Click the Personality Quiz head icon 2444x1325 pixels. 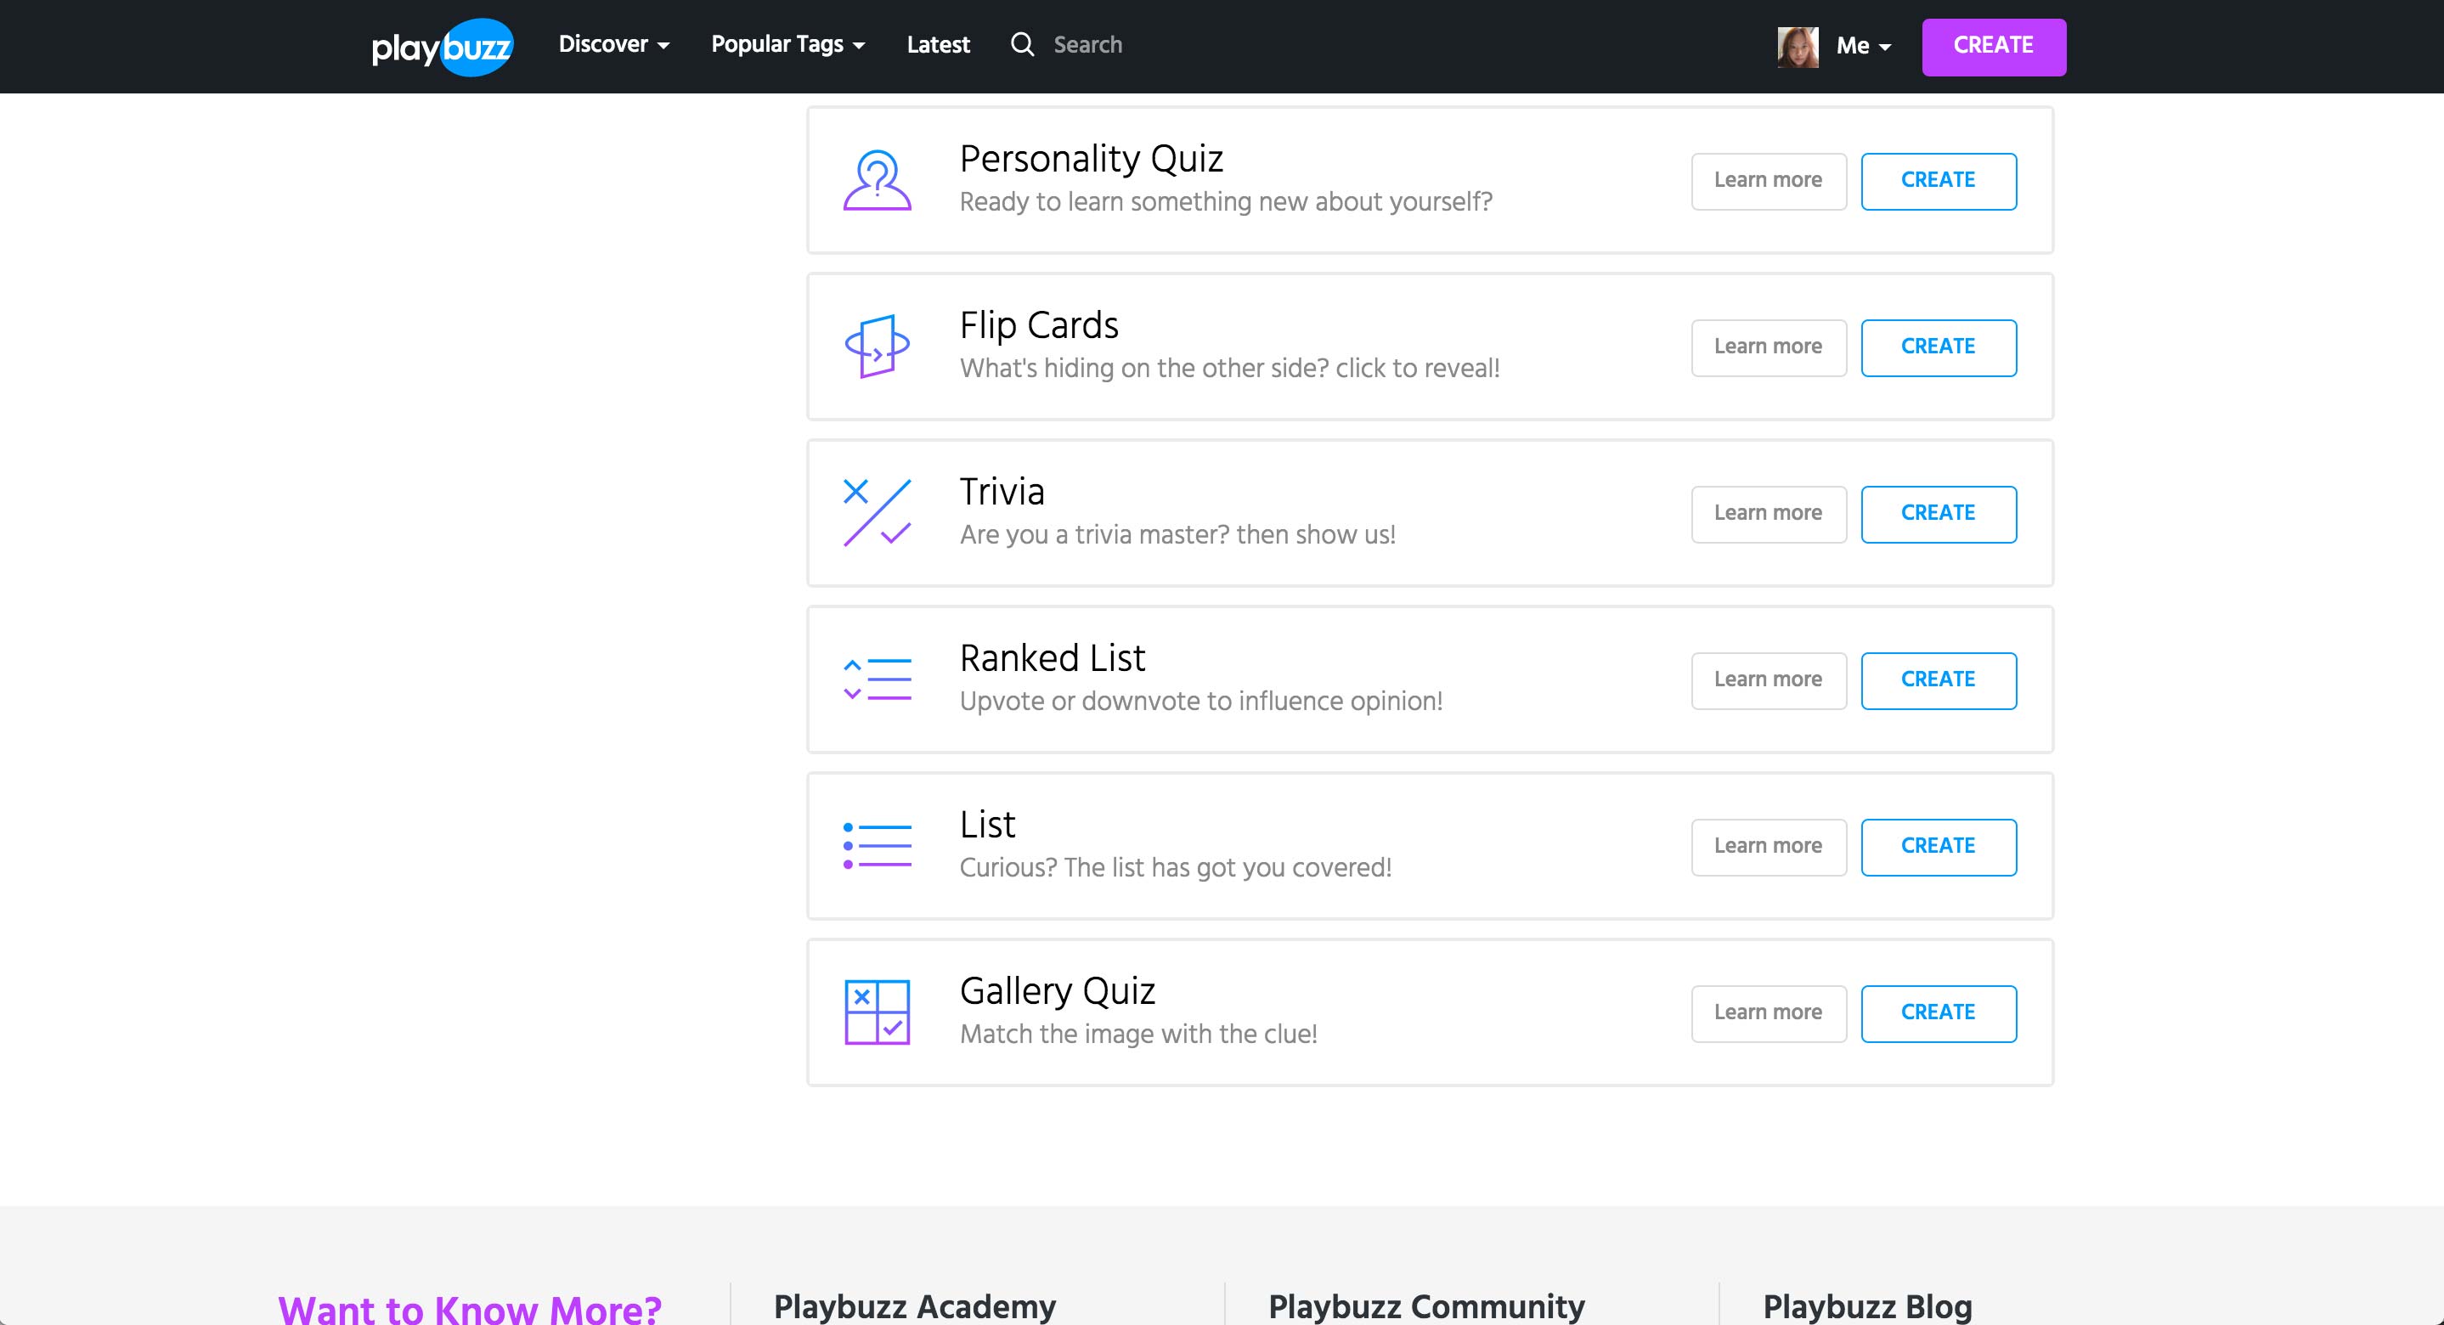(877, 179)
